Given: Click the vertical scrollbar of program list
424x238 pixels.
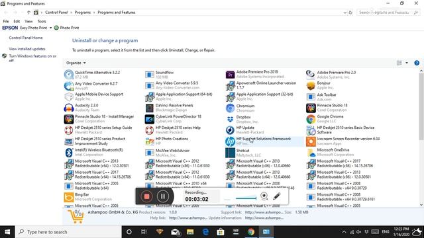Looking at the screenshot, I should pos(421,106).
